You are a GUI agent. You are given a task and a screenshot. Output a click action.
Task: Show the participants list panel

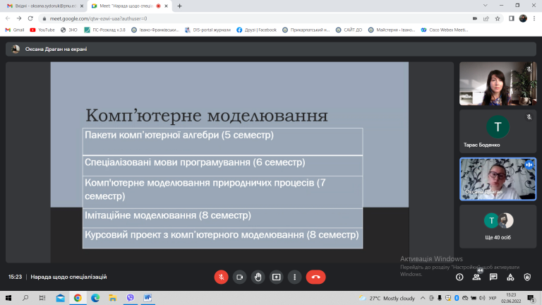(476, 277)
